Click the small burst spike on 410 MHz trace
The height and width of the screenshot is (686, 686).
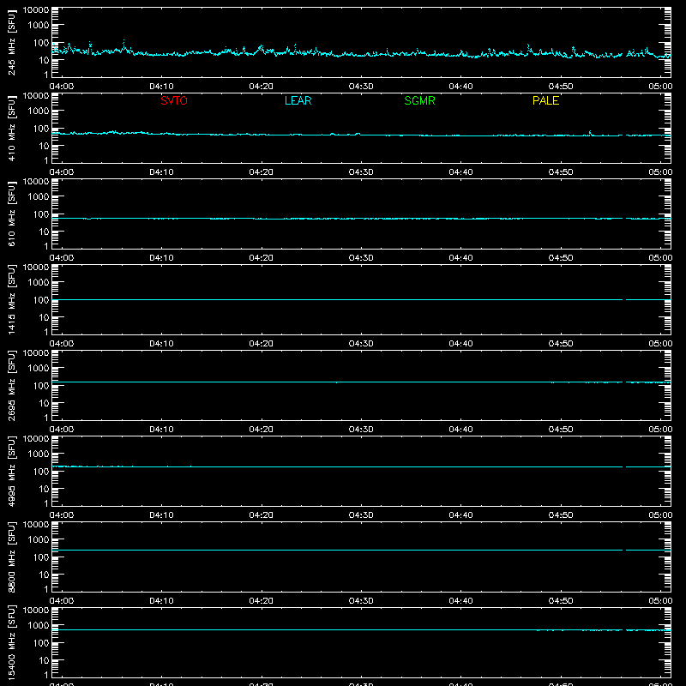[x=590, y=133]
